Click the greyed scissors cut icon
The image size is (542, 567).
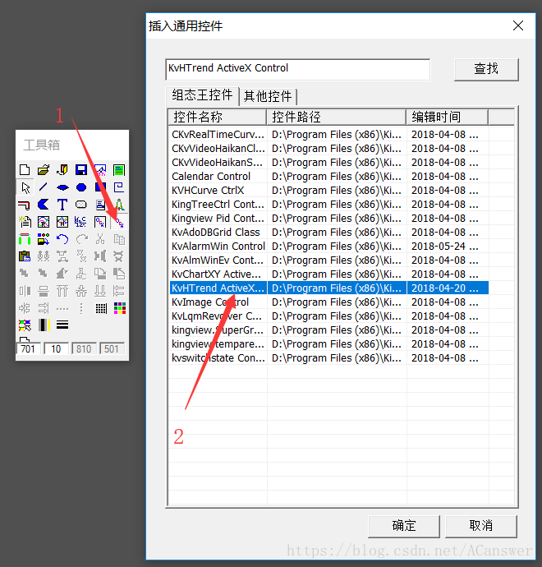point(100,239)
